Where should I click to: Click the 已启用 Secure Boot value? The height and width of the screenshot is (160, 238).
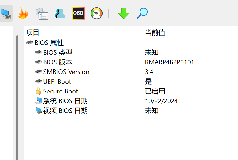tap(155, 91)
